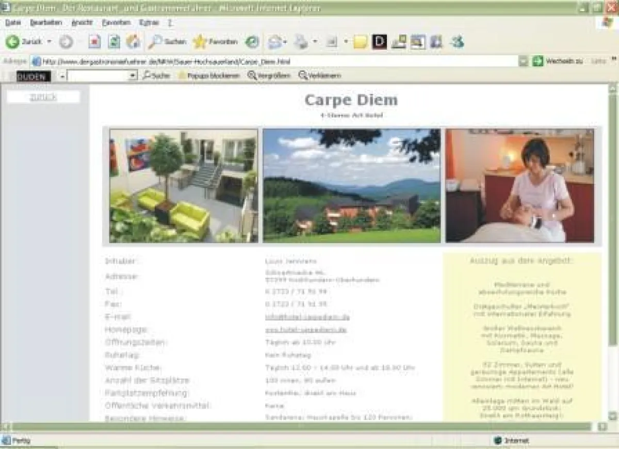Click the black D Duden logo icon
619x449 pixels.
pos(379,41)
